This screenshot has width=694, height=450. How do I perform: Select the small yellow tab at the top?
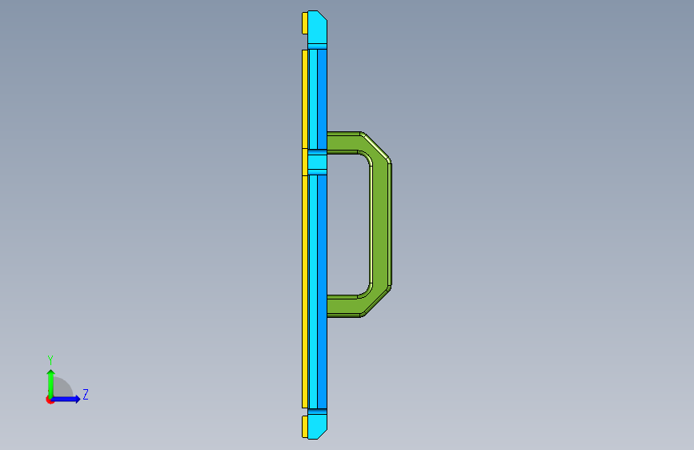coord(304,23)
